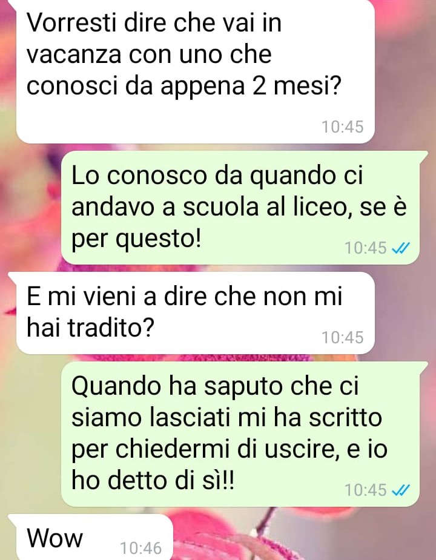Viewport: 436px width, 560px height.
Task: Click the blue read-receipt checkmarks on the "per questo!" message
Action: tap(401, 248)
